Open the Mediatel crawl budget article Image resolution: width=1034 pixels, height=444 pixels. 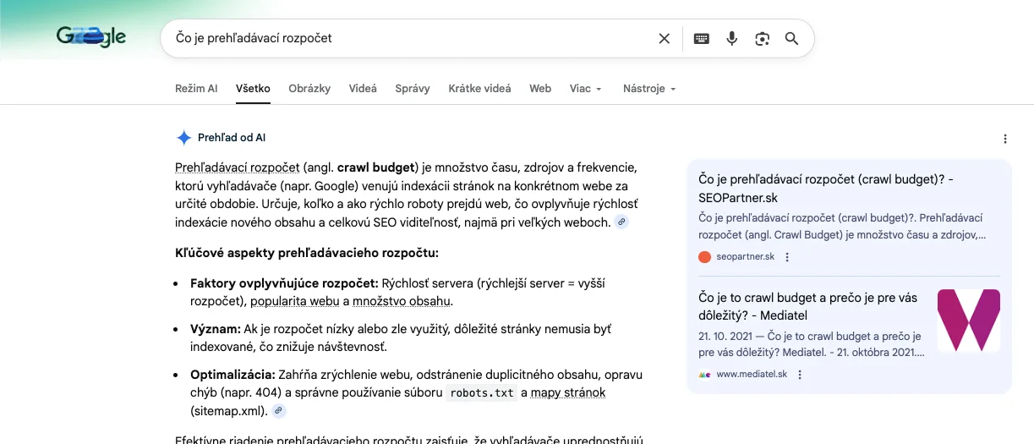[x=812, y=306]
